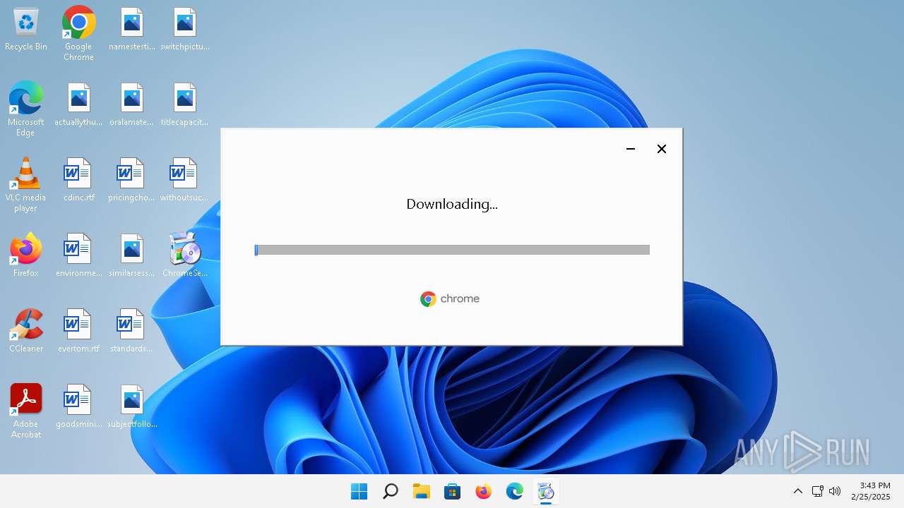Select the cdinc.rtf document icon

pos(78,181)
